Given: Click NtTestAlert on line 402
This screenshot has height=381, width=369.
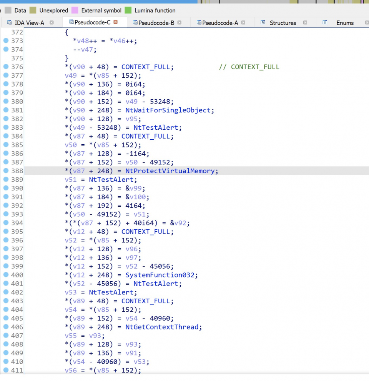Looking at the screenshot, I should 111,292.
